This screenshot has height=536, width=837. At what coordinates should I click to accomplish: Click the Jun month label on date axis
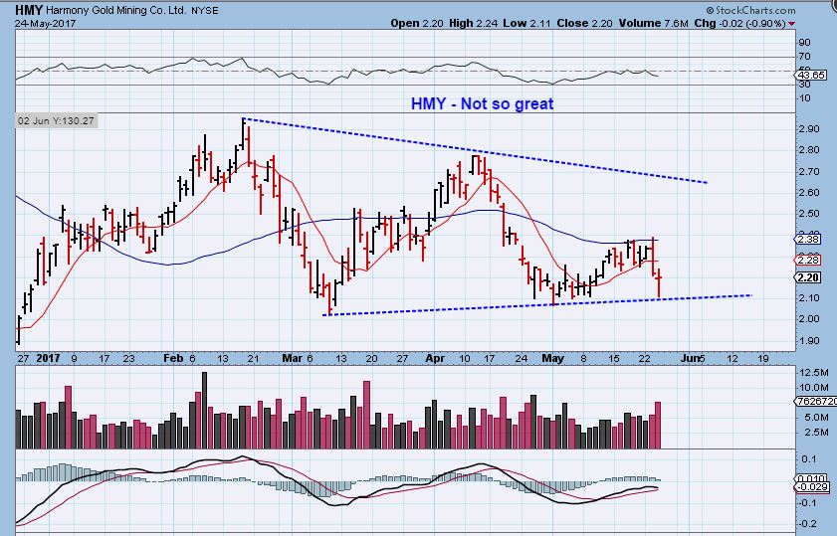coord(689,358)
